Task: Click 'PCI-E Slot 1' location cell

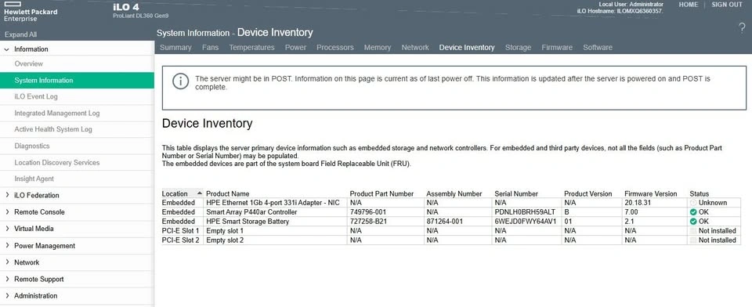Action: pyautogui.click(x=180, y=231)
